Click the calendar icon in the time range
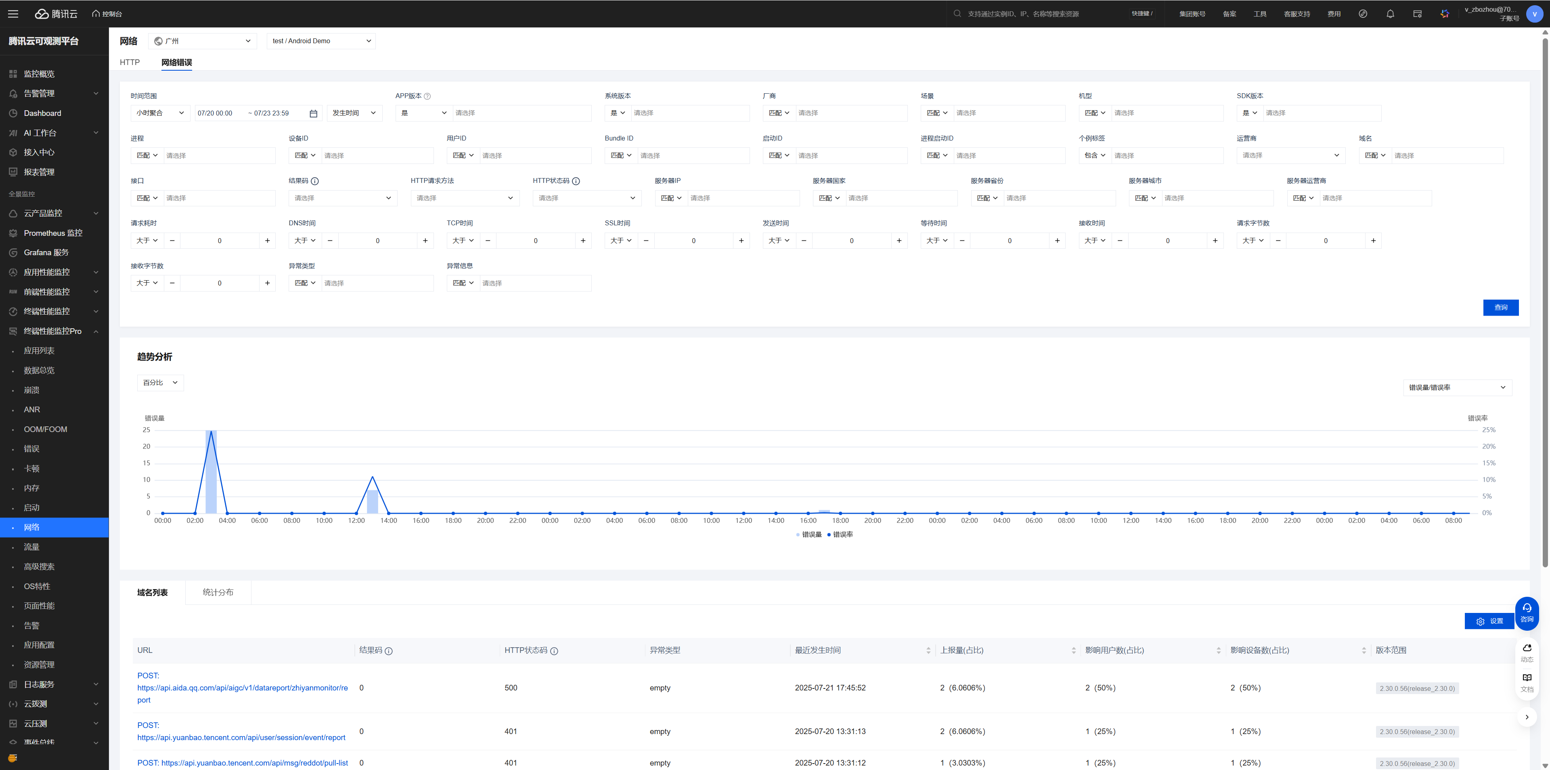Viewport: 1550px width, 770px height. [x=313, y=113]
